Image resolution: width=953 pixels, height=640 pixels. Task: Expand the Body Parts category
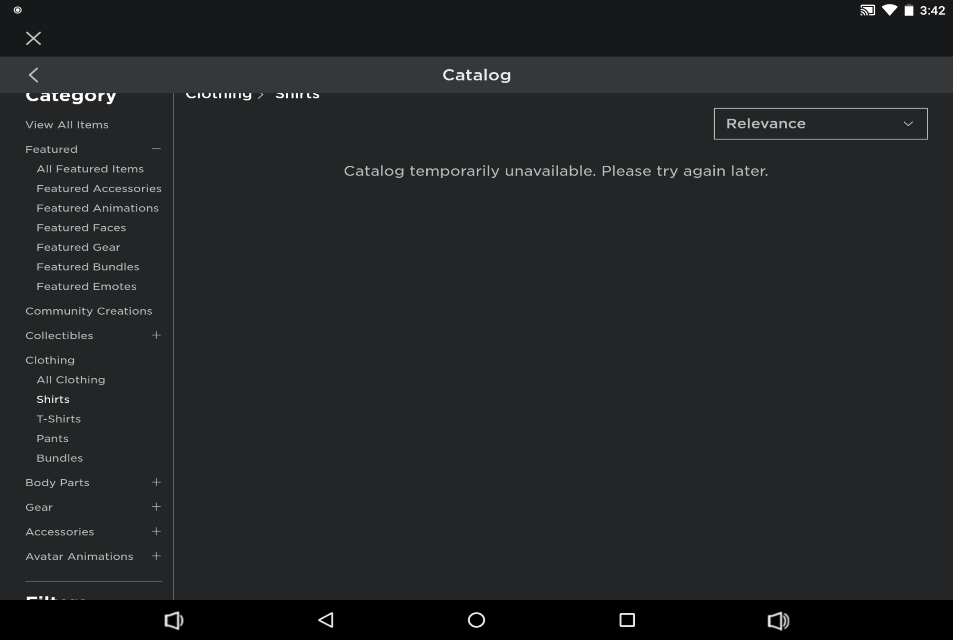[x=156, y=482]
